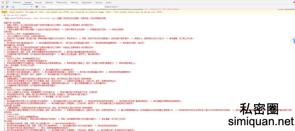Open the JavaScript context 'top' dropdown
This screenshot has height=131, width=295.
22,7
